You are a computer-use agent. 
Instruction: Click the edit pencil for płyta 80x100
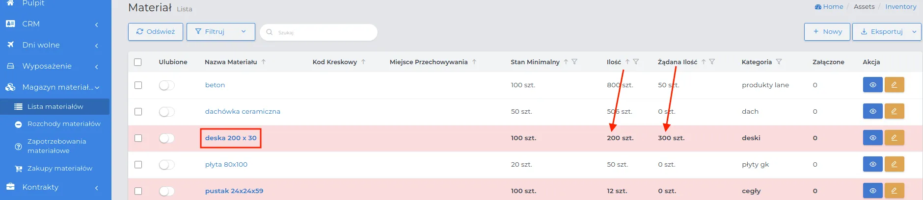894,164
